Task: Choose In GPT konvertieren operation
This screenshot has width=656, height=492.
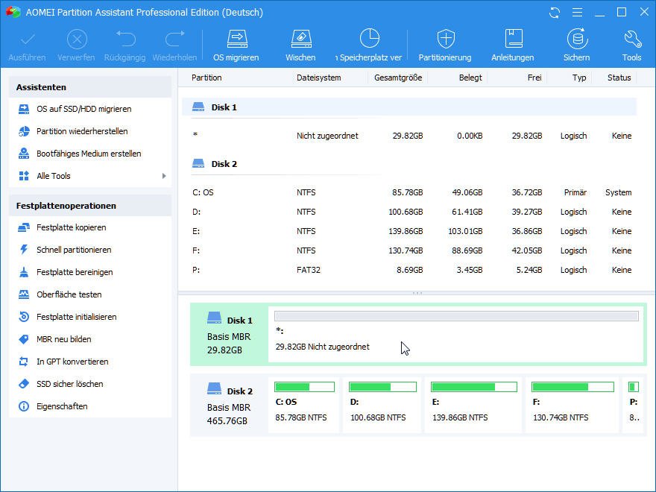Action: click(72, 362)
